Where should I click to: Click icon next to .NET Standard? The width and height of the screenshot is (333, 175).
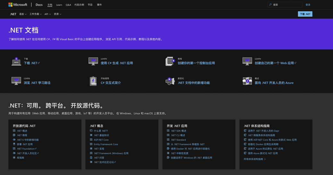[x=168, y=140]
